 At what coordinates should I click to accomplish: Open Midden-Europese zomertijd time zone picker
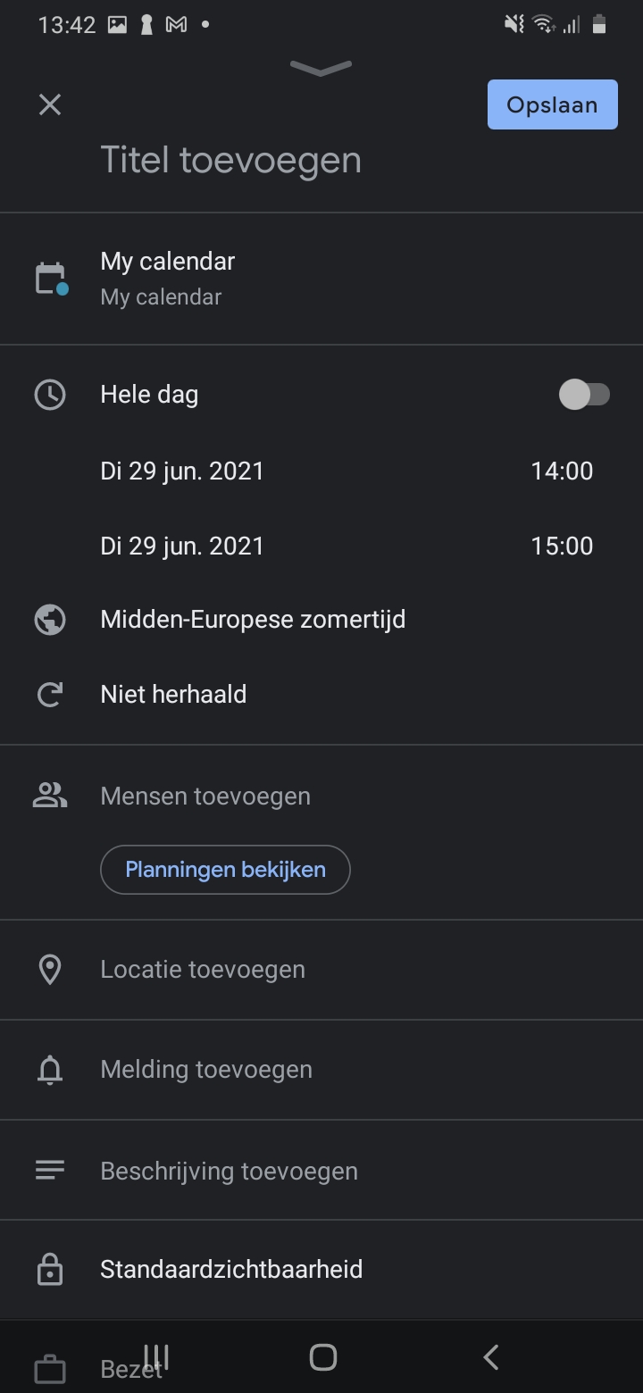pyautogui.click(x=253, y=620)
